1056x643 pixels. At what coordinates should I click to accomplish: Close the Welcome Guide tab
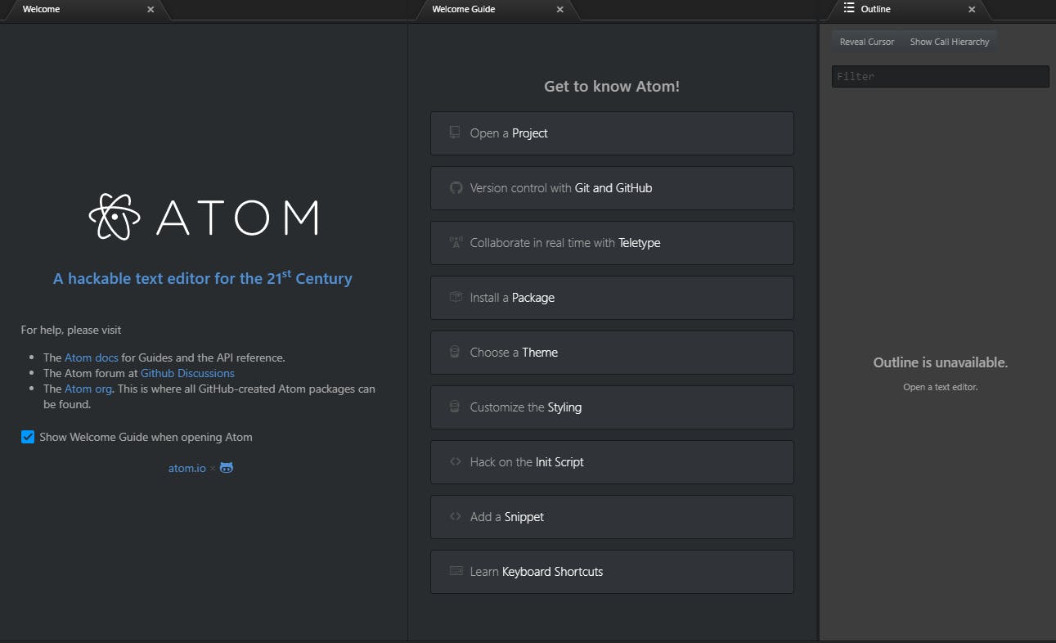(x=560, y=10)
